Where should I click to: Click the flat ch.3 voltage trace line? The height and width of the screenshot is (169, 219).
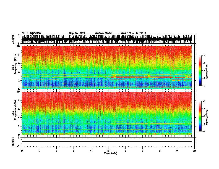point(106,142)
